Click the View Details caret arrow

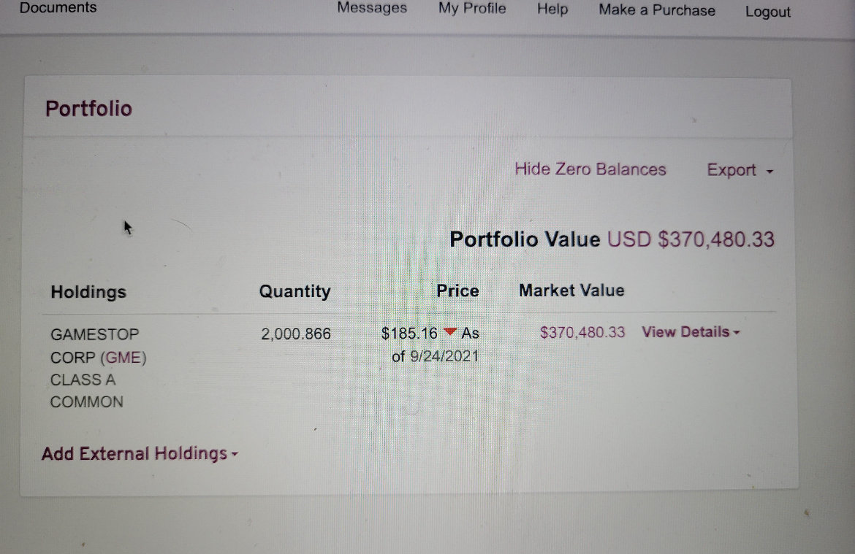pyautogui.click(x=736, y=332)
